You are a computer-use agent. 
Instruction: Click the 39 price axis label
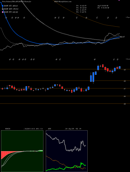pyautogui.click(x=125, y=81)
